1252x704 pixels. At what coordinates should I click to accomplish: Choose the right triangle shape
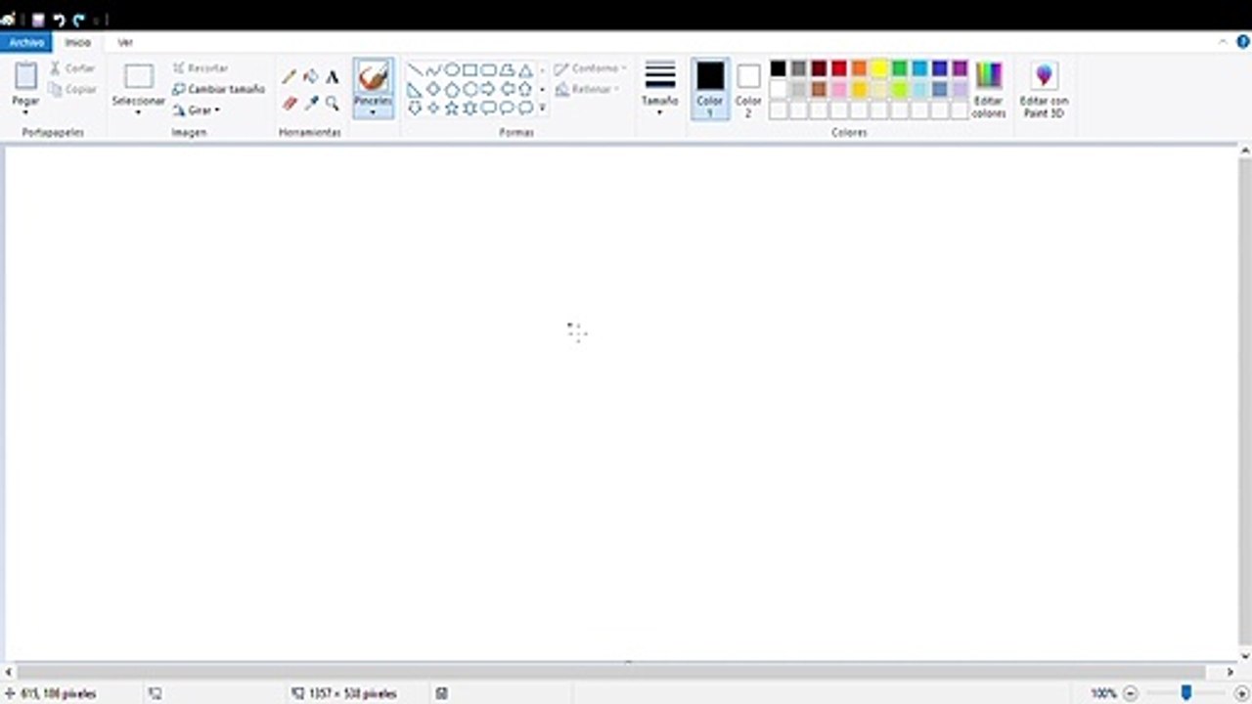(x=415, y=89)
